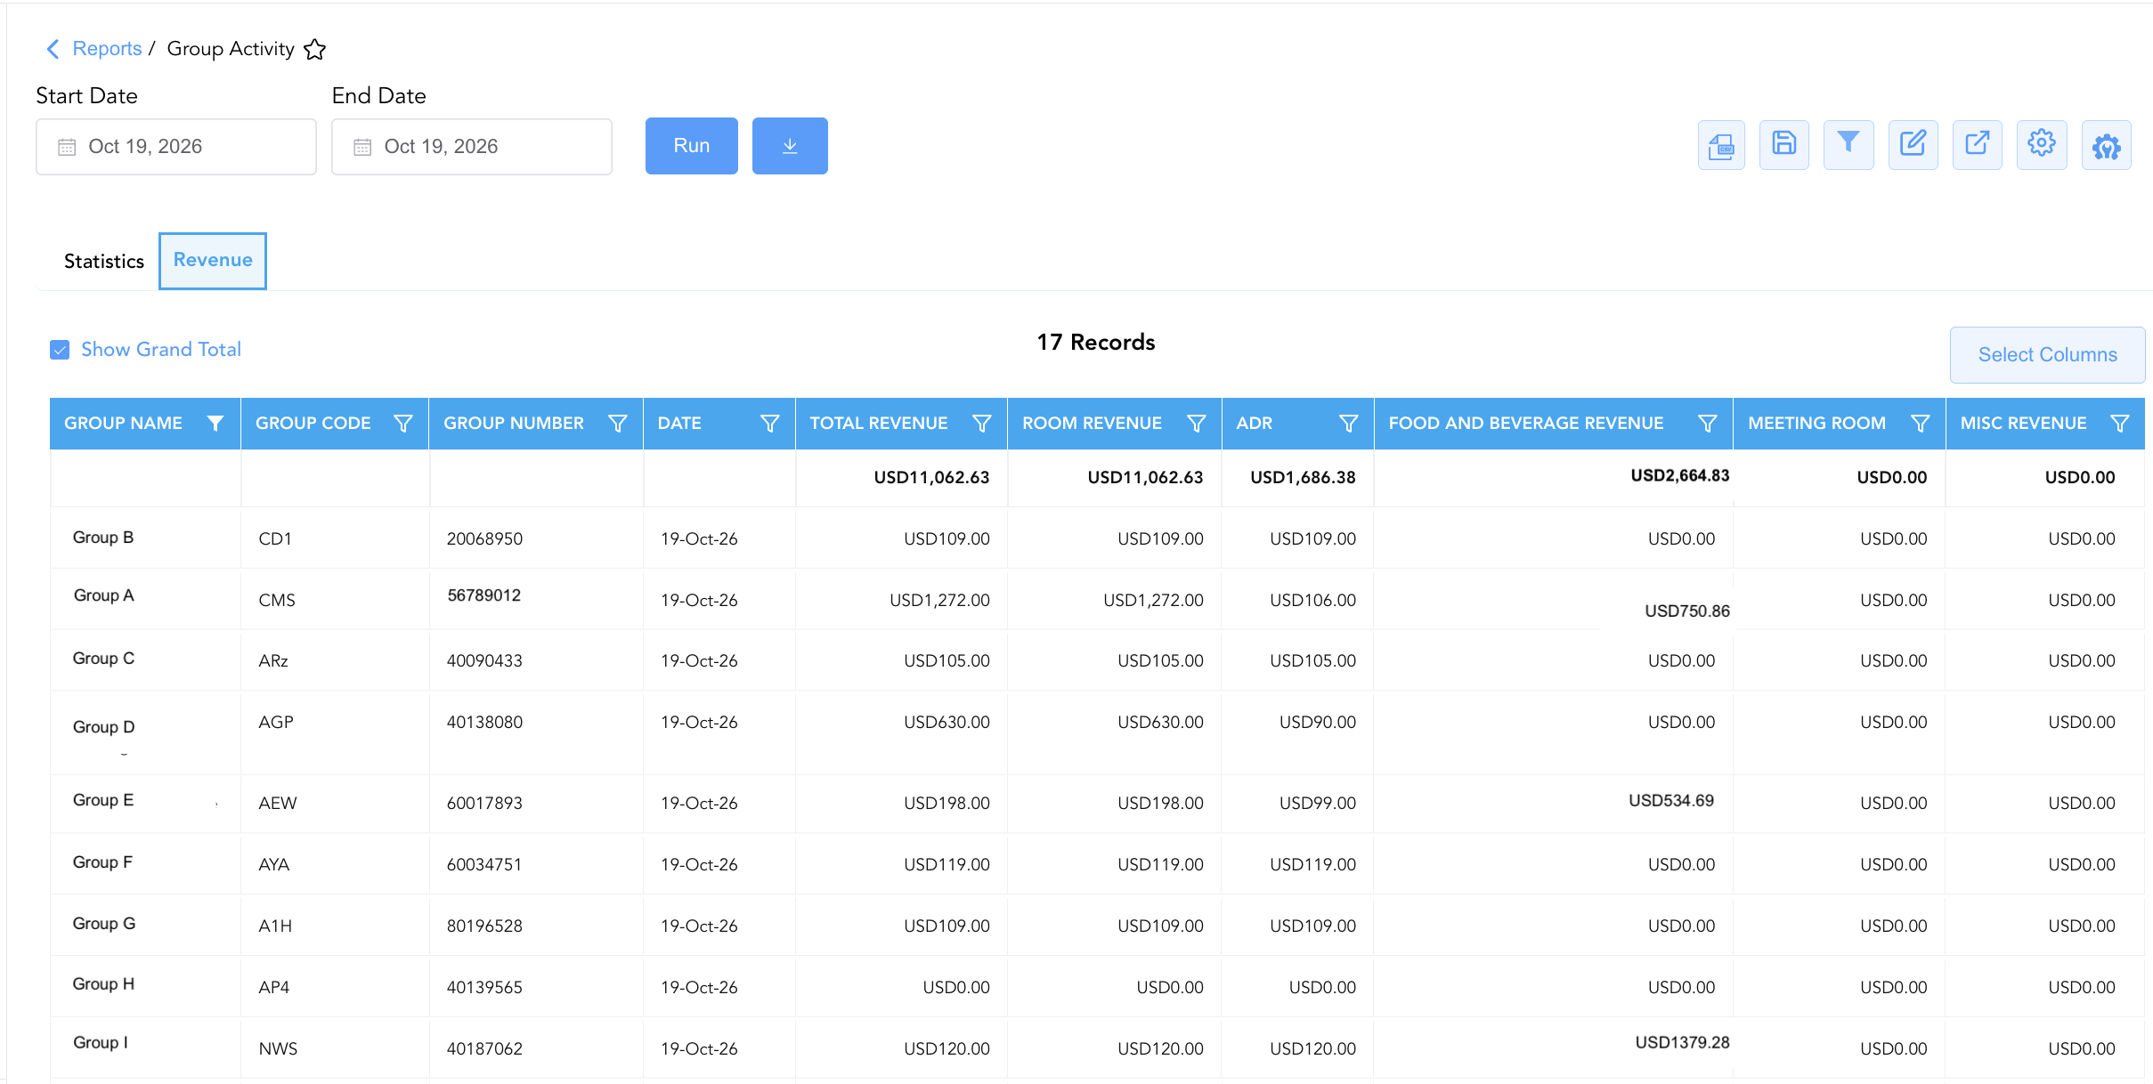
Task: Click the USD1379.28 value in Group I row
Action: (1682, 1043)
